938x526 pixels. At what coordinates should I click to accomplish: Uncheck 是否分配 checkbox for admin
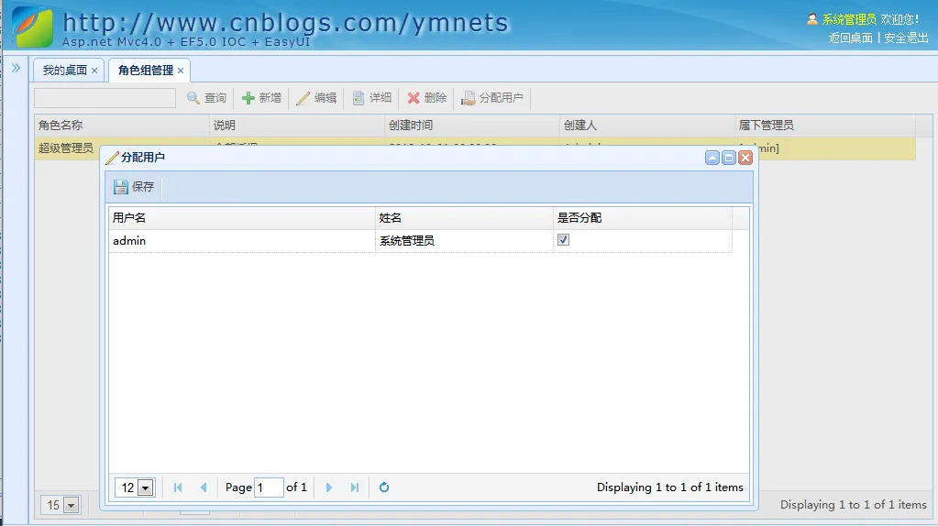(564, 240)
